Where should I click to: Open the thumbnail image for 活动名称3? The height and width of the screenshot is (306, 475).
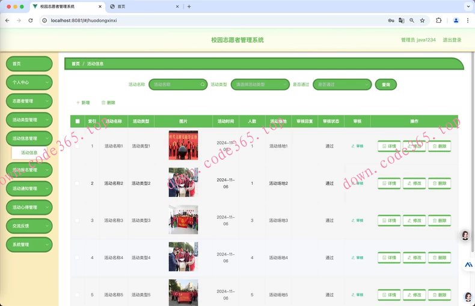(x=183, y=220)
